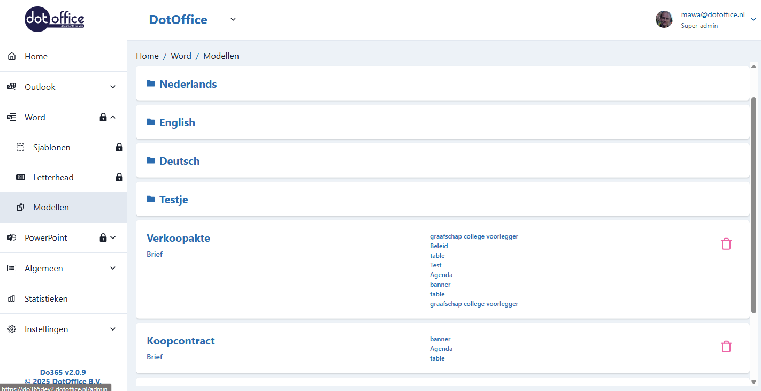Click the vertical scrollbar on the right
Image resolution: width=761 pixels, height=391 pixels.
tap(754, 203)
